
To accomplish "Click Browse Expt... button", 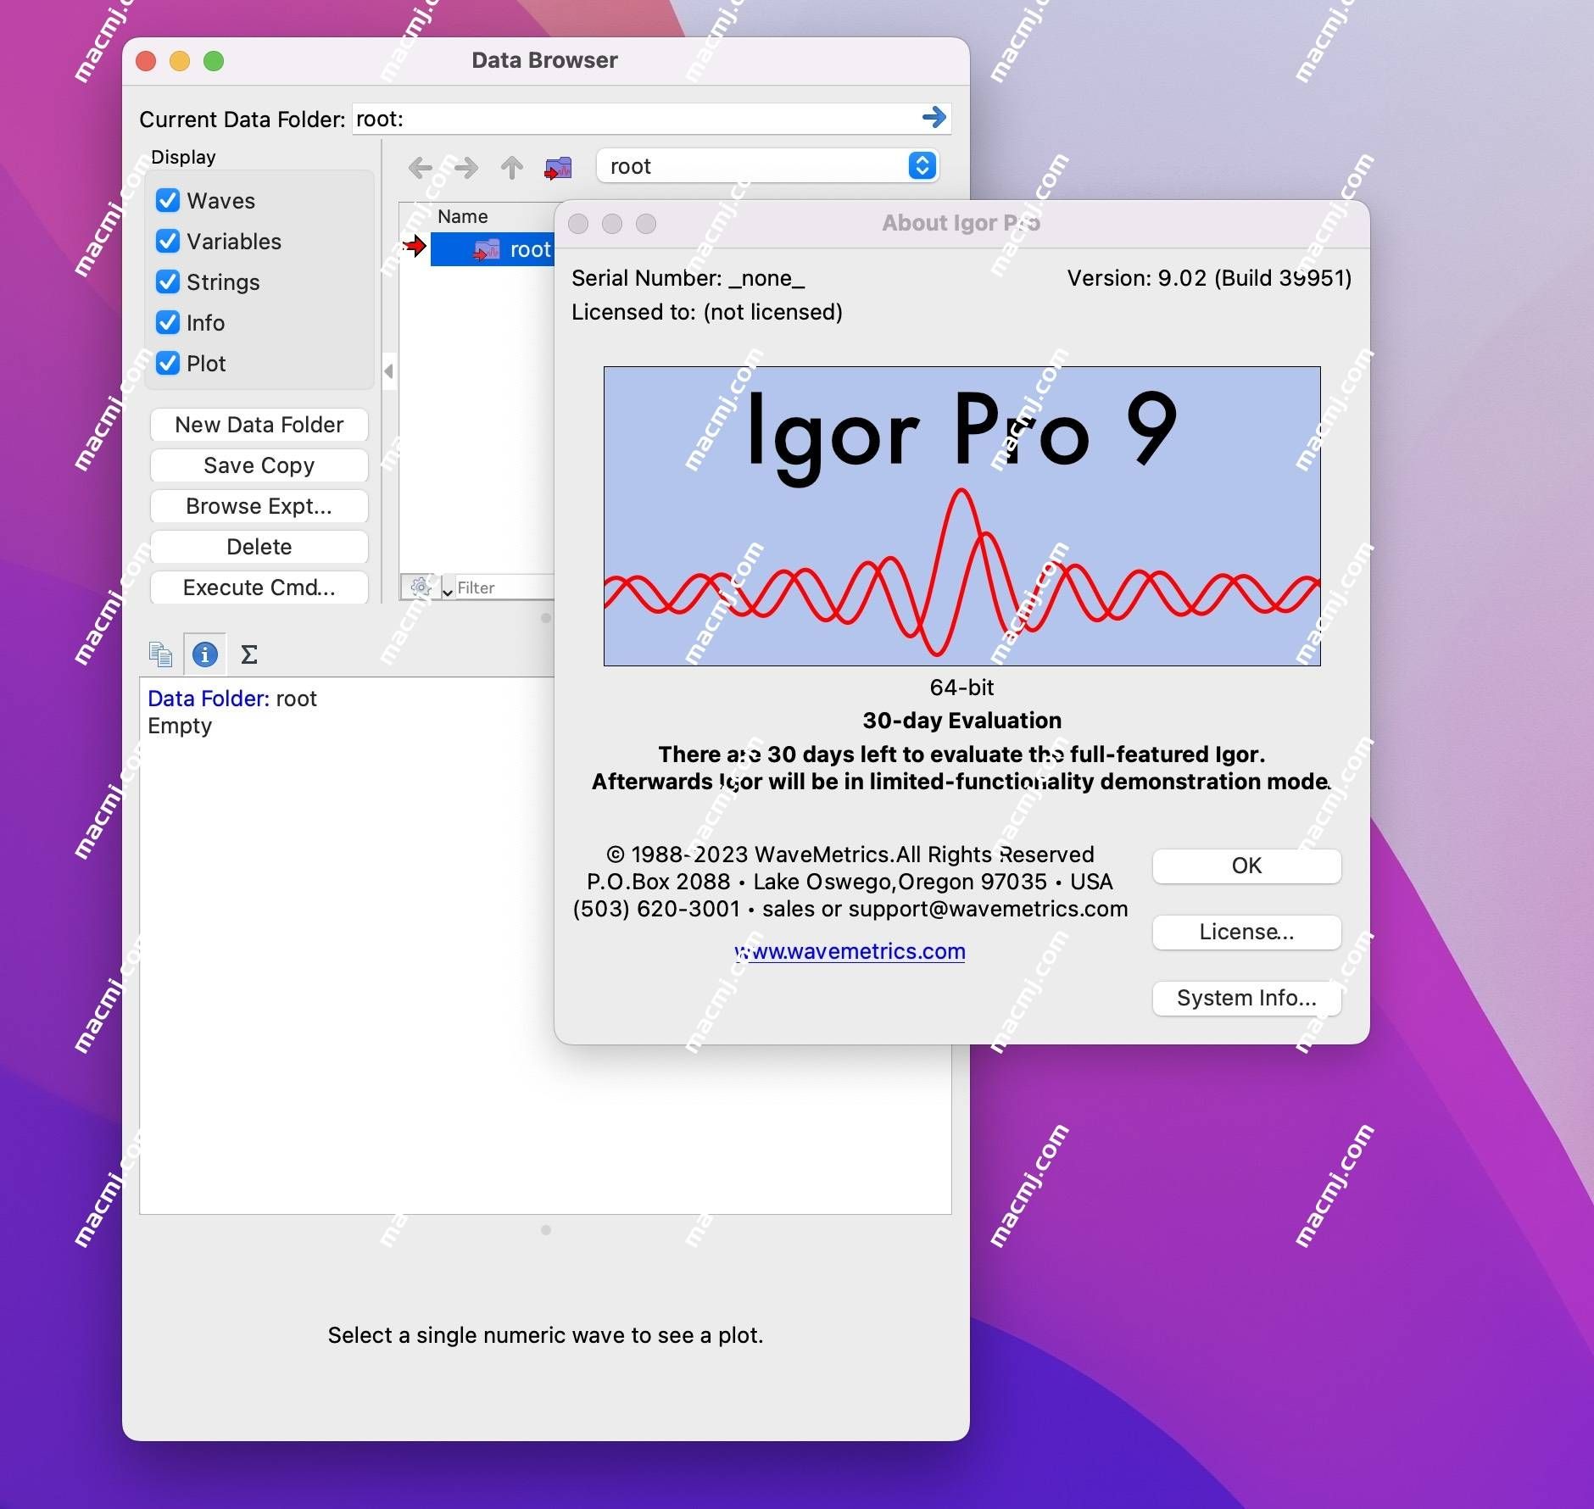I will coord(259,506).
